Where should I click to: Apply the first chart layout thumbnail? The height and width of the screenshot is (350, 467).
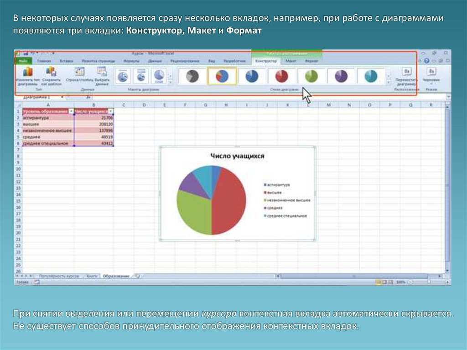click(x=123, y=76)
